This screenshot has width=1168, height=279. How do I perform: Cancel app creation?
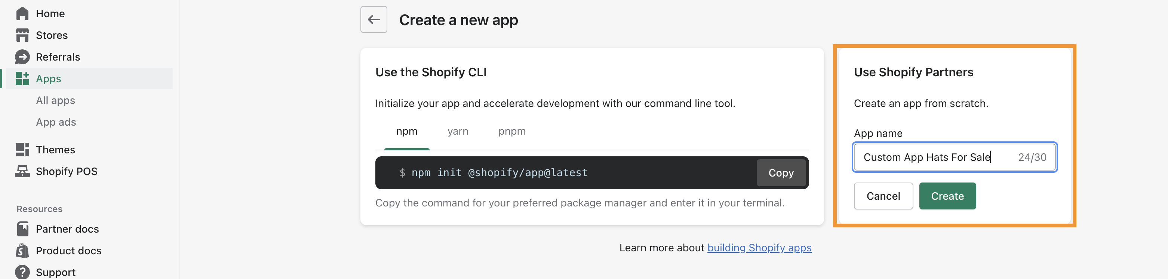883,196
